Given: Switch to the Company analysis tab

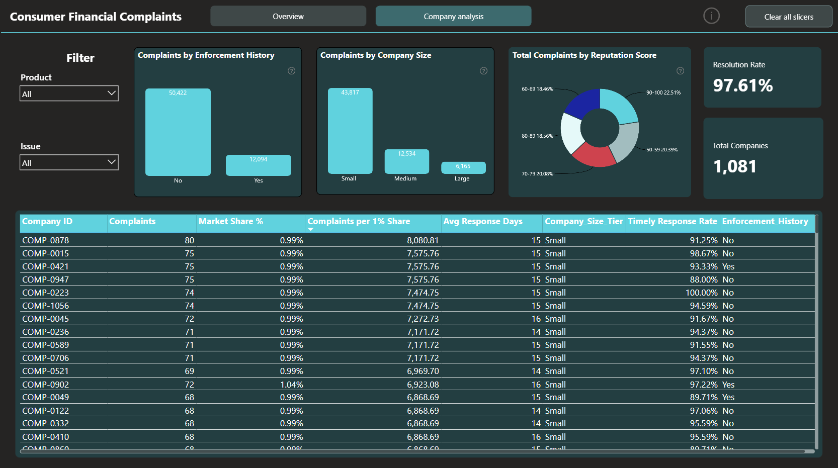Looking at the screenshot, I should click(x=453, y=16).
